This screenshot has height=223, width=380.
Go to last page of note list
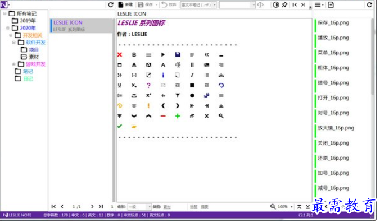(x=101, y=207)
